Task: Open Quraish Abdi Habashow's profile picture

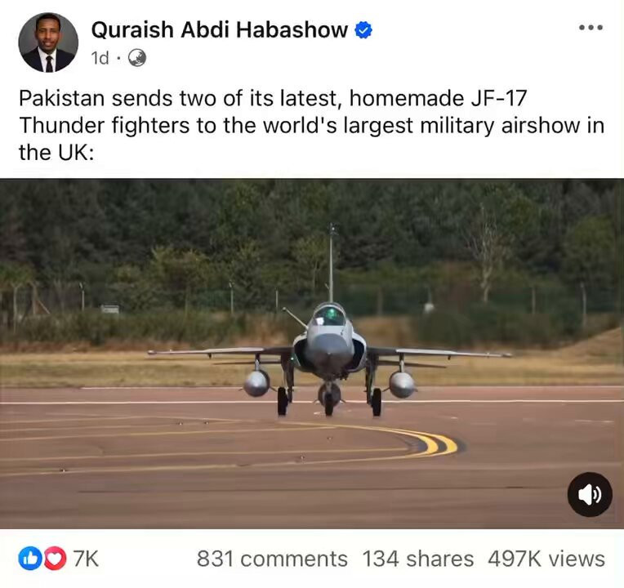Action: click(x=48, y=42)
